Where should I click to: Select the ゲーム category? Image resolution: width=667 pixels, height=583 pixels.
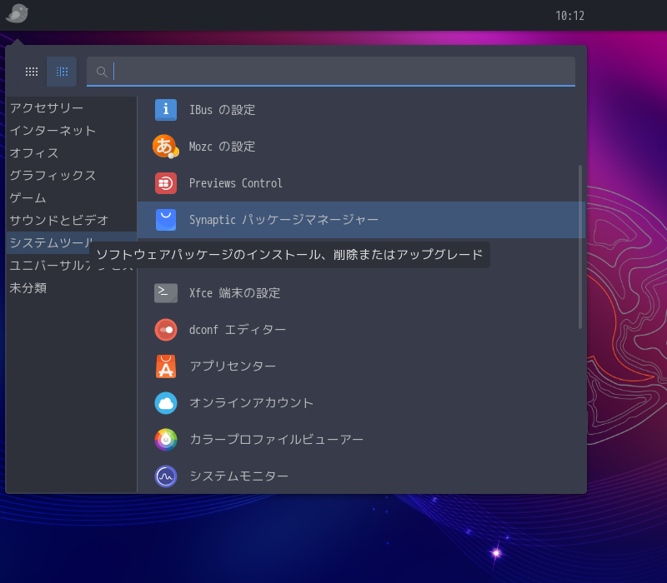pyautogui.click(x=72, y=198)
